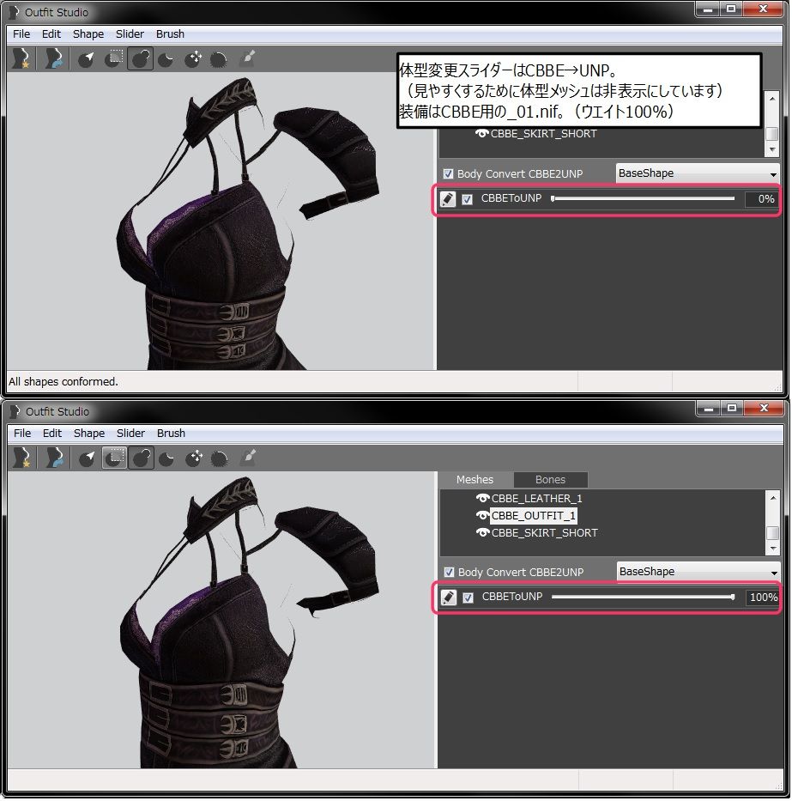Click 'All shapes conformed.' status text
Viewport: 792px width, 801px height.
(63, 382)
